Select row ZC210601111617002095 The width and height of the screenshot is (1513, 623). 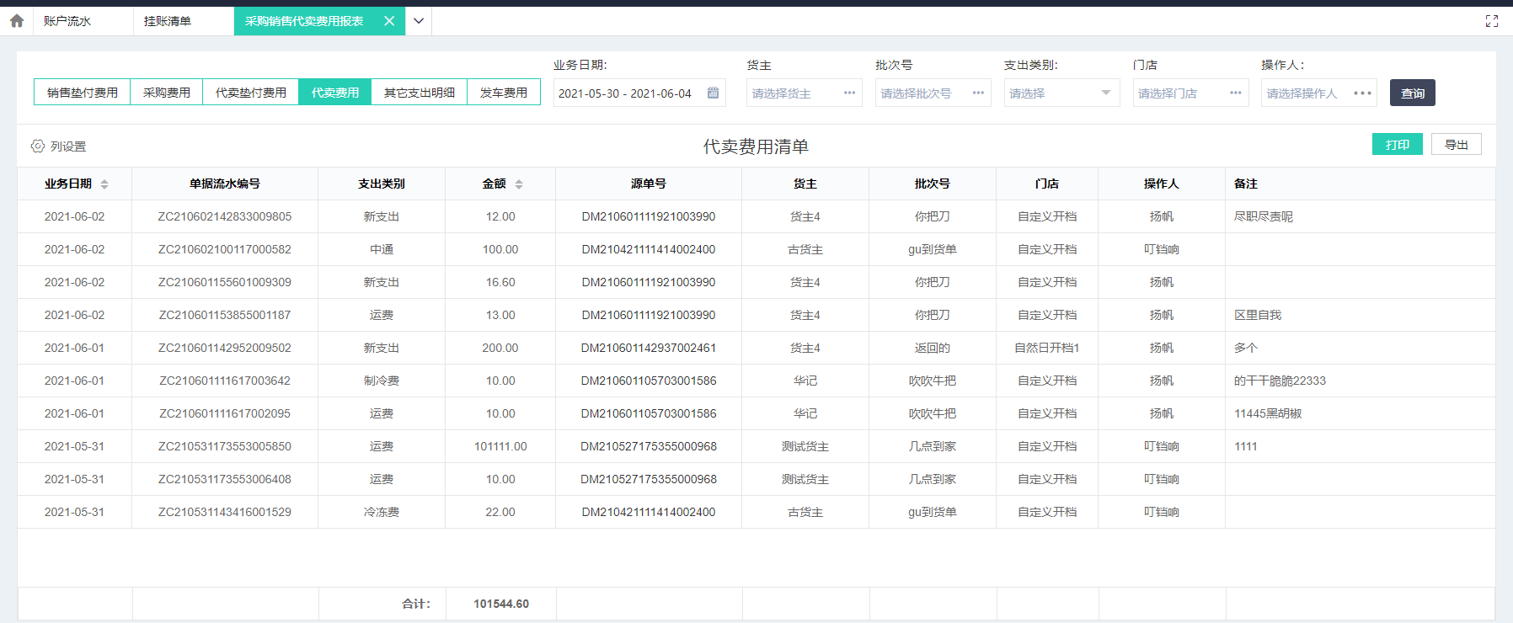pos(756,413)
